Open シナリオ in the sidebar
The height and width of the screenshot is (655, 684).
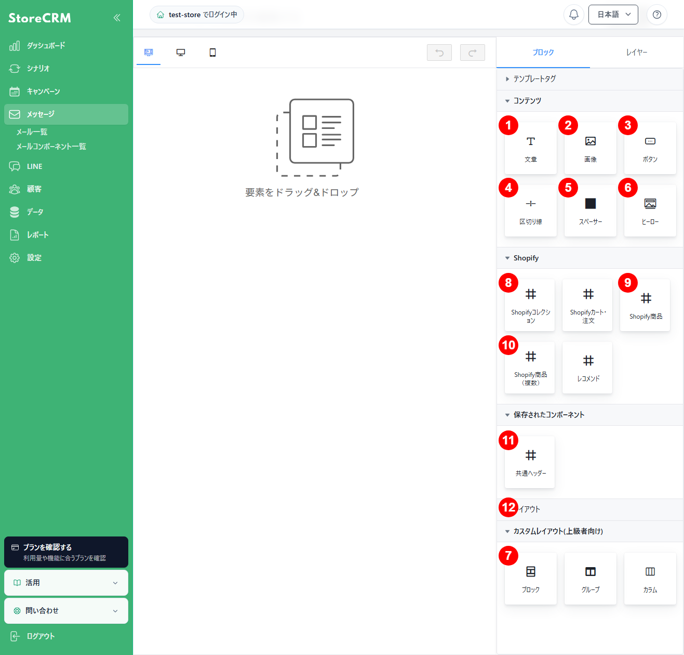point(66,69)
